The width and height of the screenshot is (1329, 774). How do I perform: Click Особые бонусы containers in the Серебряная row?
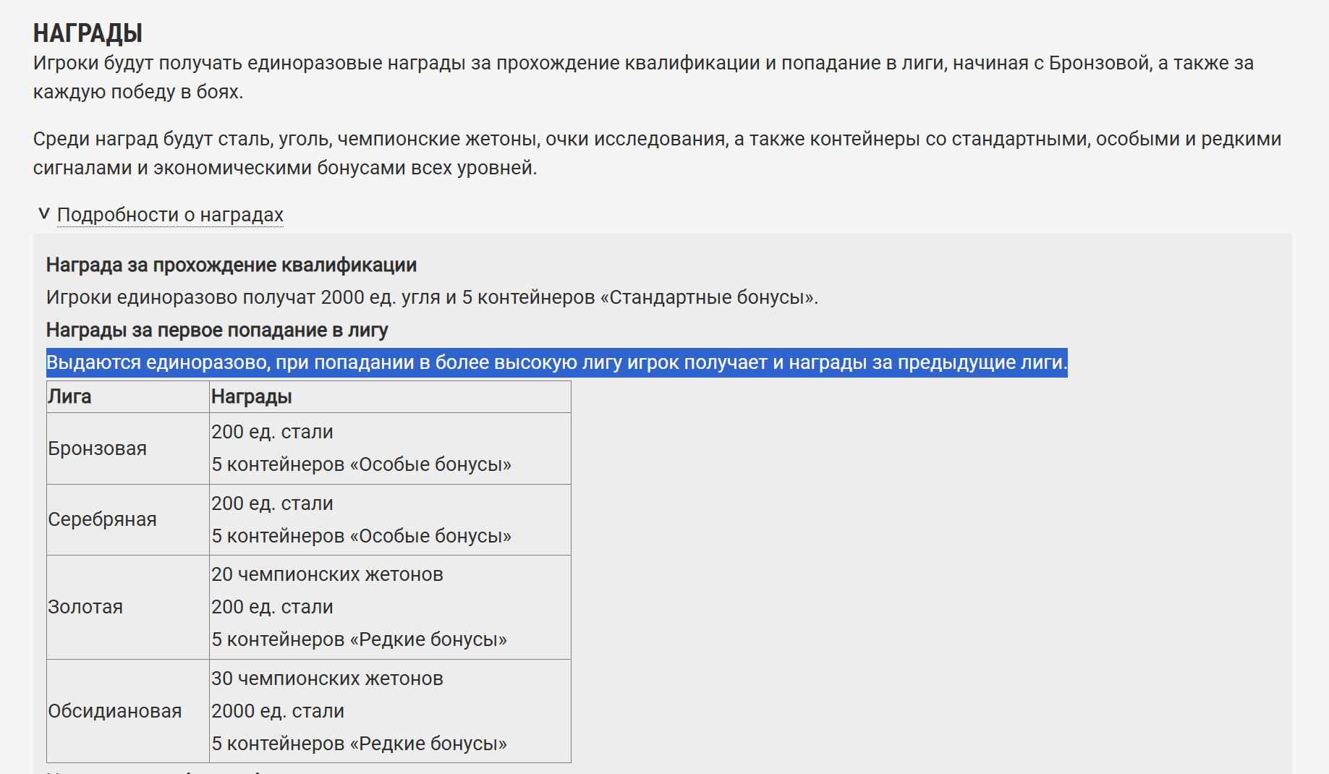point(361,536)
